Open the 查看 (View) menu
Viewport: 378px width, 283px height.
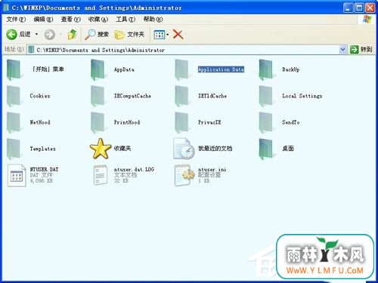70,19
